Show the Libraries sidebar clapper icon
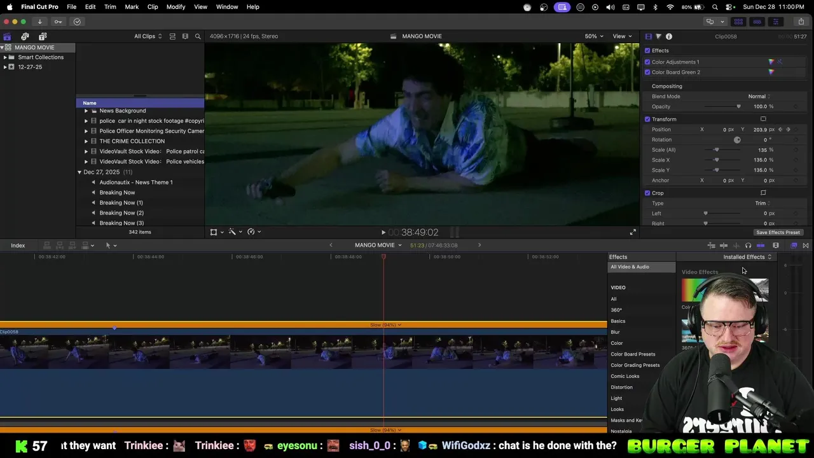The image size is (814, 458). click(7, 36)
